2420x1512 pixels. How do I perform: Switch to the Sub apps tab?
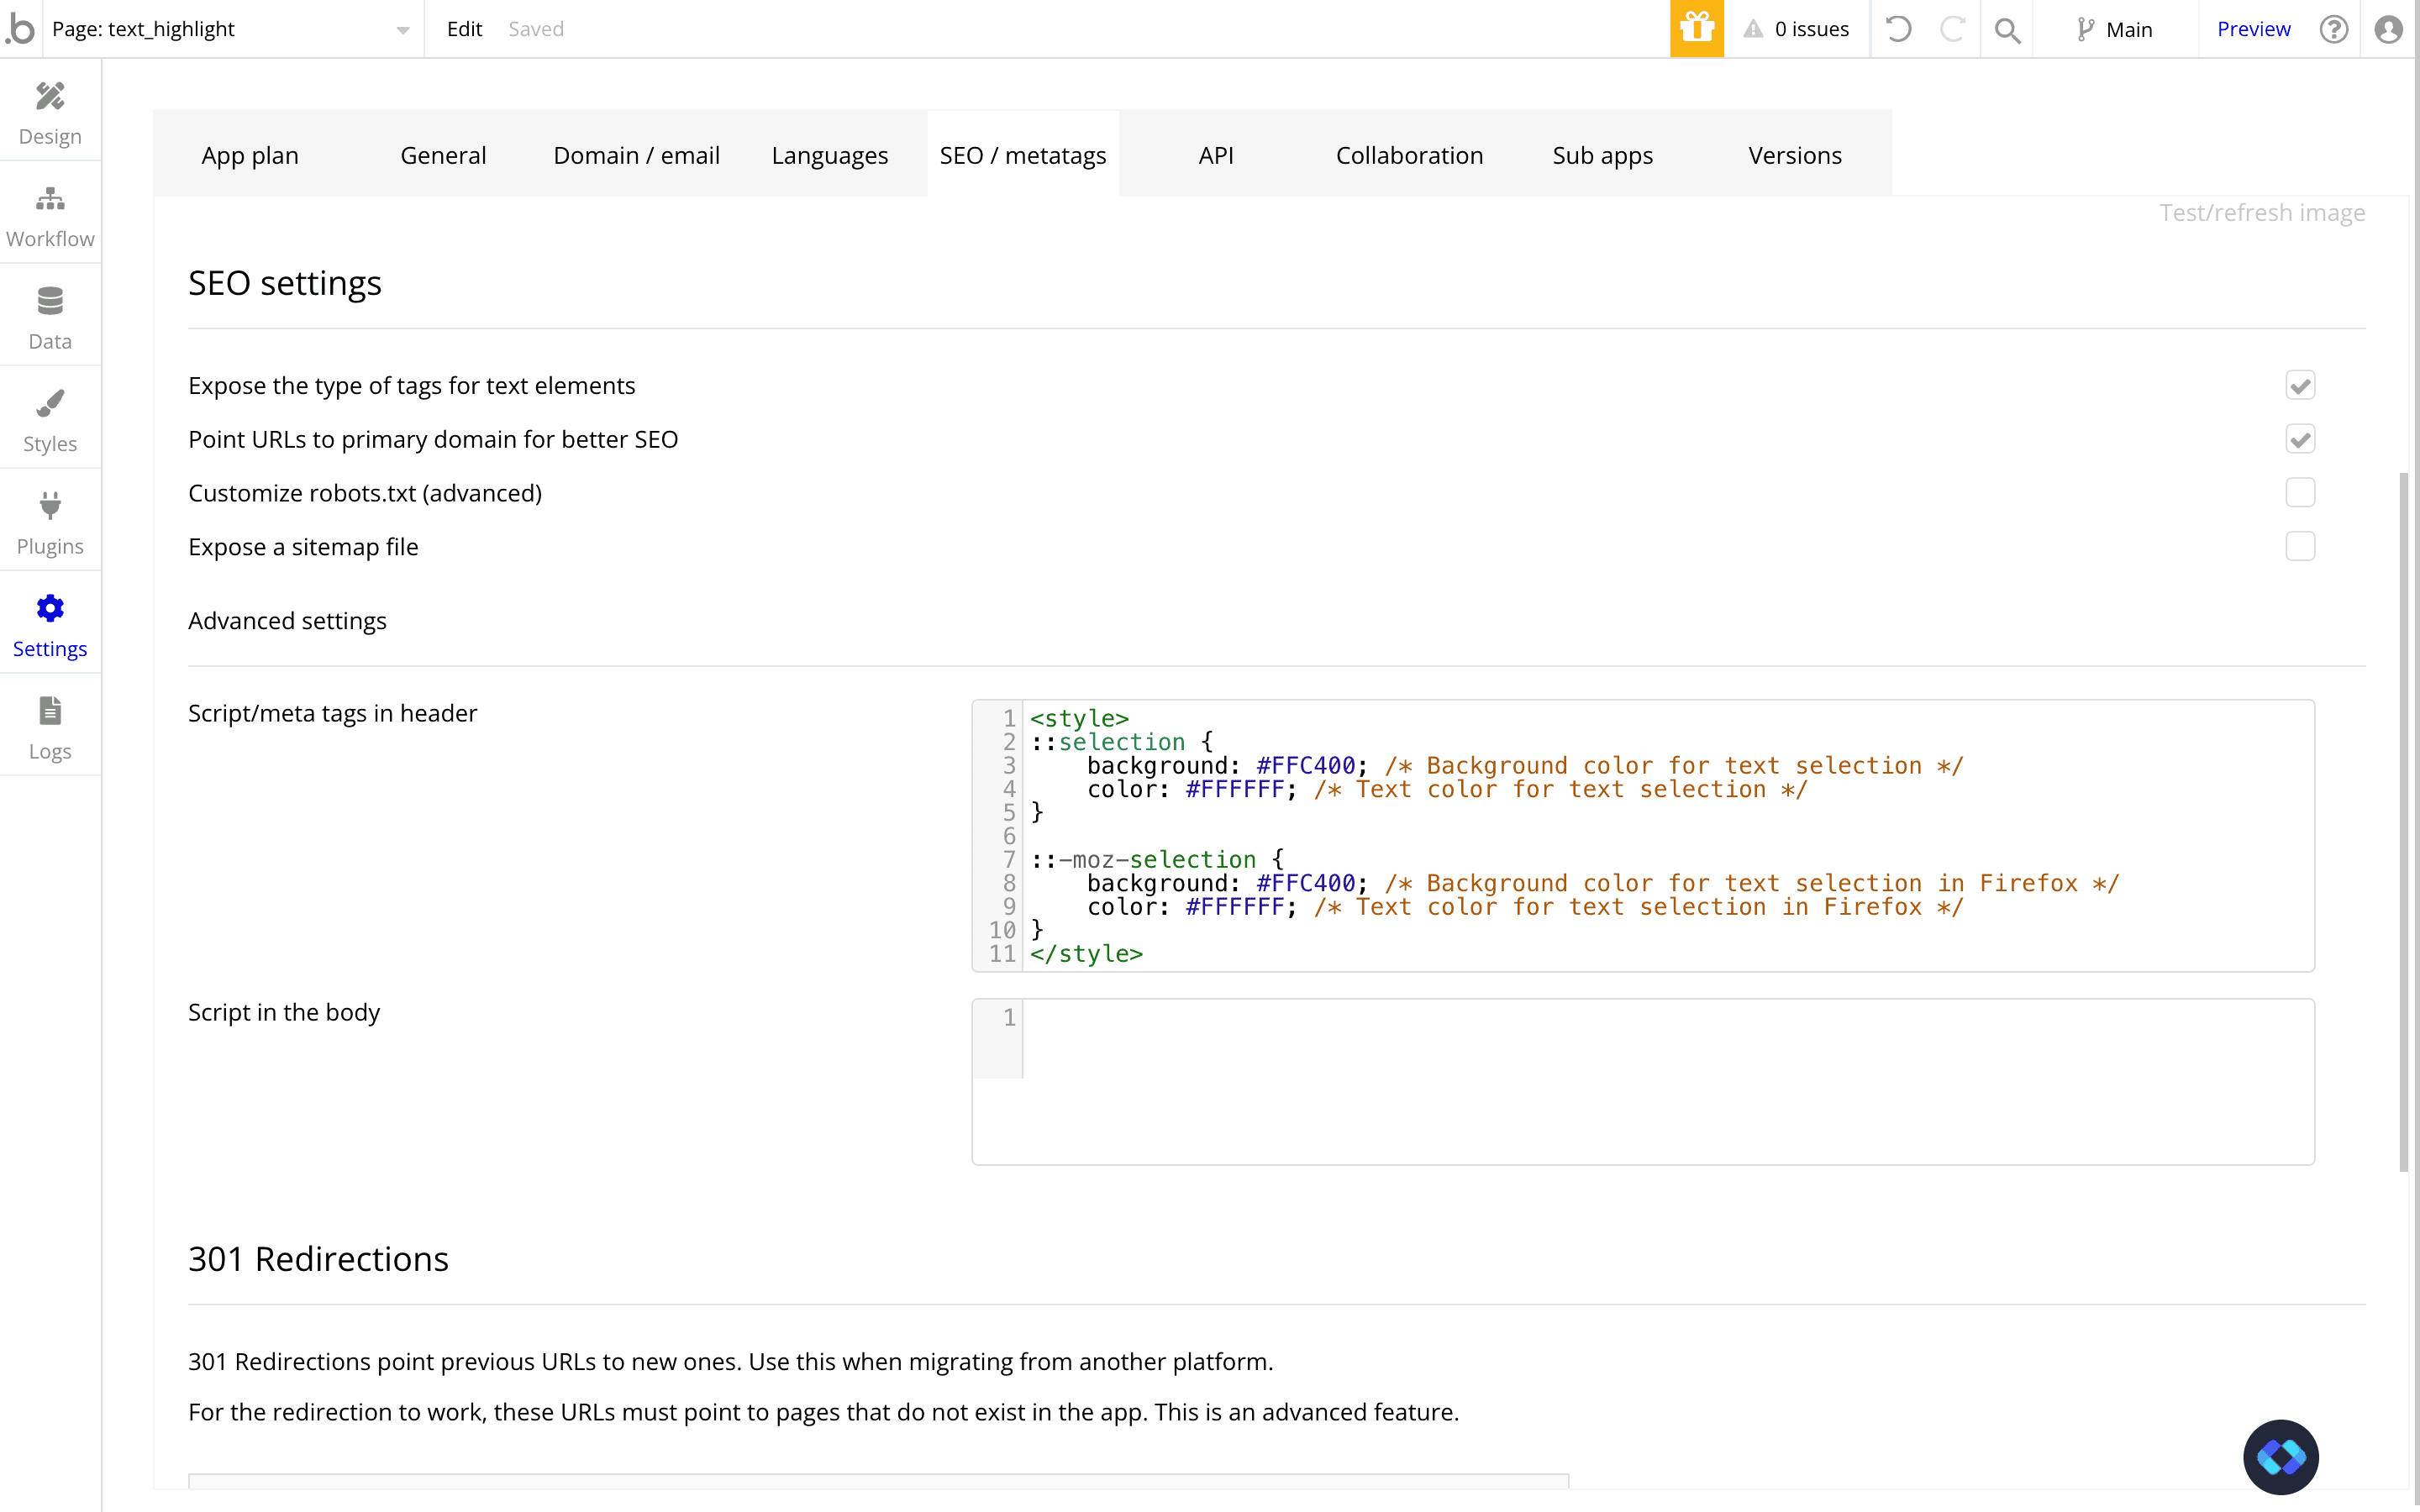[1602, 155]
